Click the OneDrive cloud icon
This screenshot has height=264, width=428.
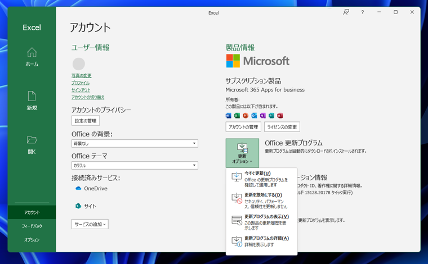click(x=78, y=188)
